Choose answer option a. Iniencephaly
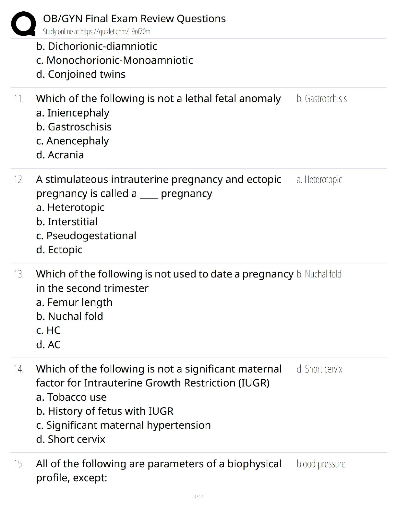 73,113
